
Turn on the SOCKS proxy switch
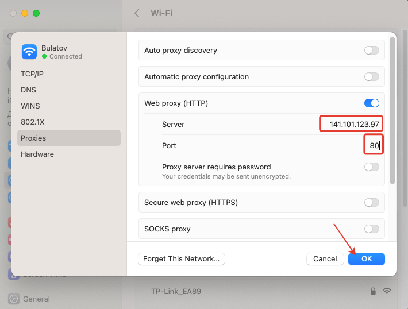pos(371,229)
